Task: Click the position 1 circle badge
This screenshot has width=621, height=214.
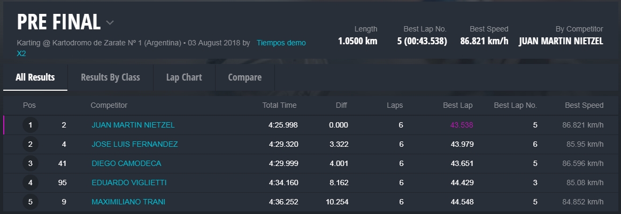Action: [30, 125]
